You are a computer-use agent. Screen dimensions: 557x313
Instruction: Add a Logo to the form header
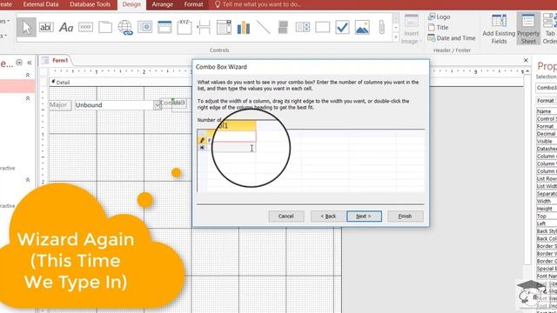coord(439,17)
